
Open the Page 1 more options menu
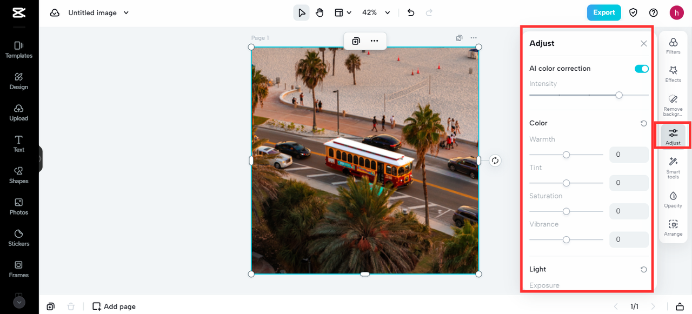tap(474, 38)
